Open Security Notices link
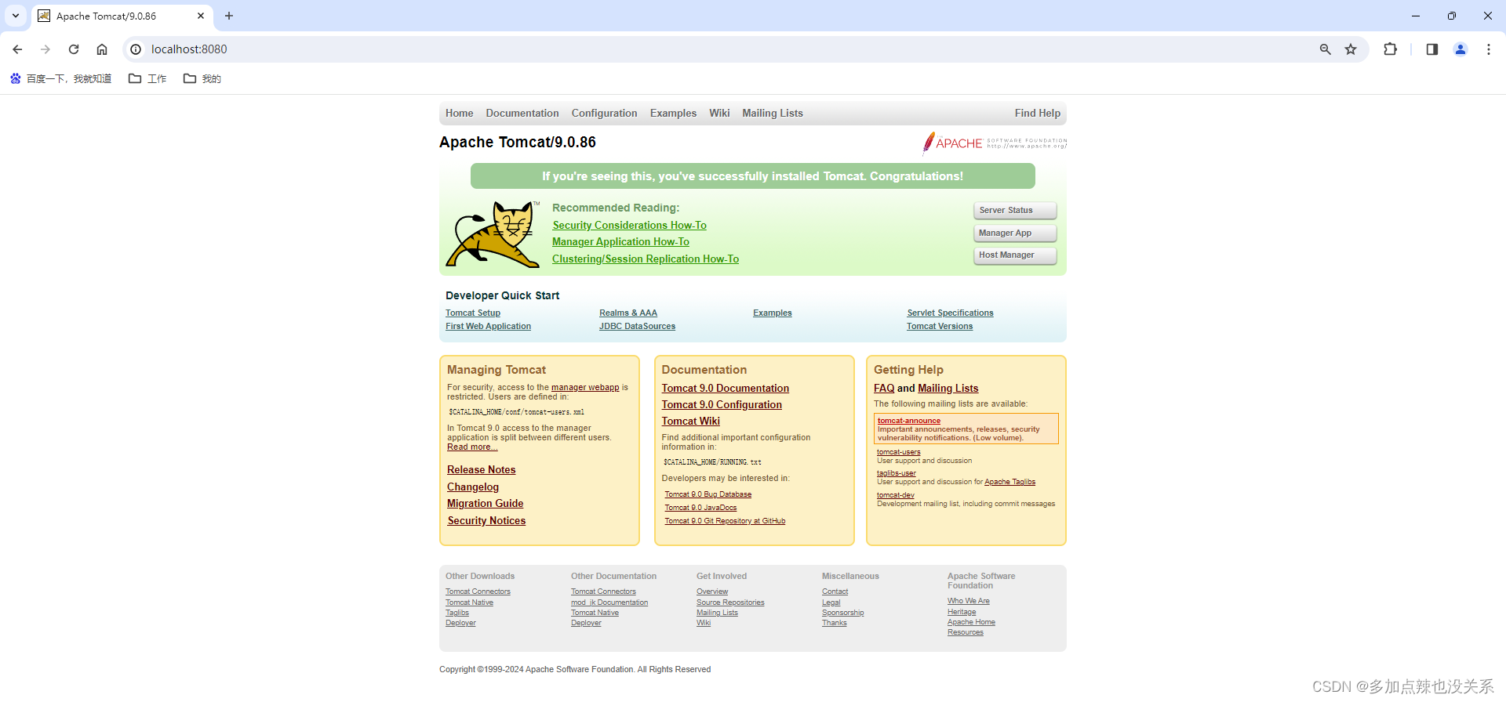 point(486,521)
